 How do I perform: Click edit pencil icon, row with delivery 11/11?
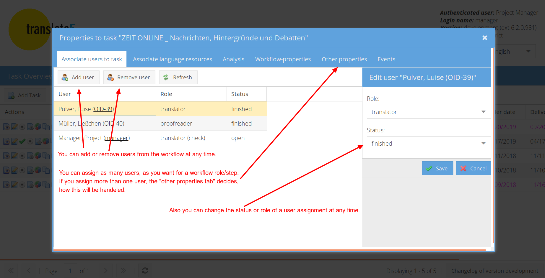[x=14, y=155]
